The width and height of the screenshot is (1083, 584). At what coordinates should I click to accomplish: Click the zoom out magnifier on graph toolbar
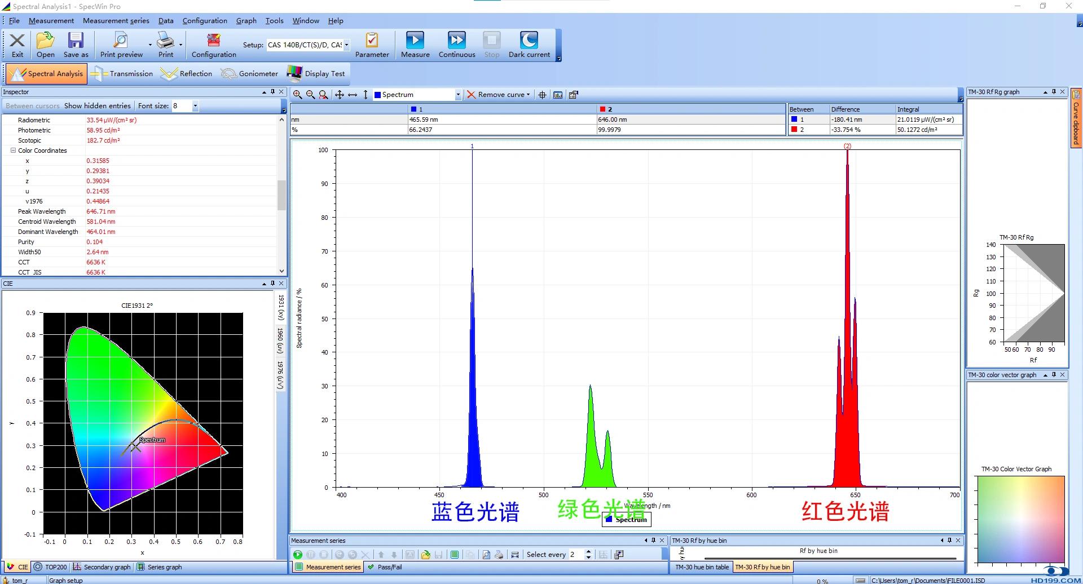coord(310,95)
